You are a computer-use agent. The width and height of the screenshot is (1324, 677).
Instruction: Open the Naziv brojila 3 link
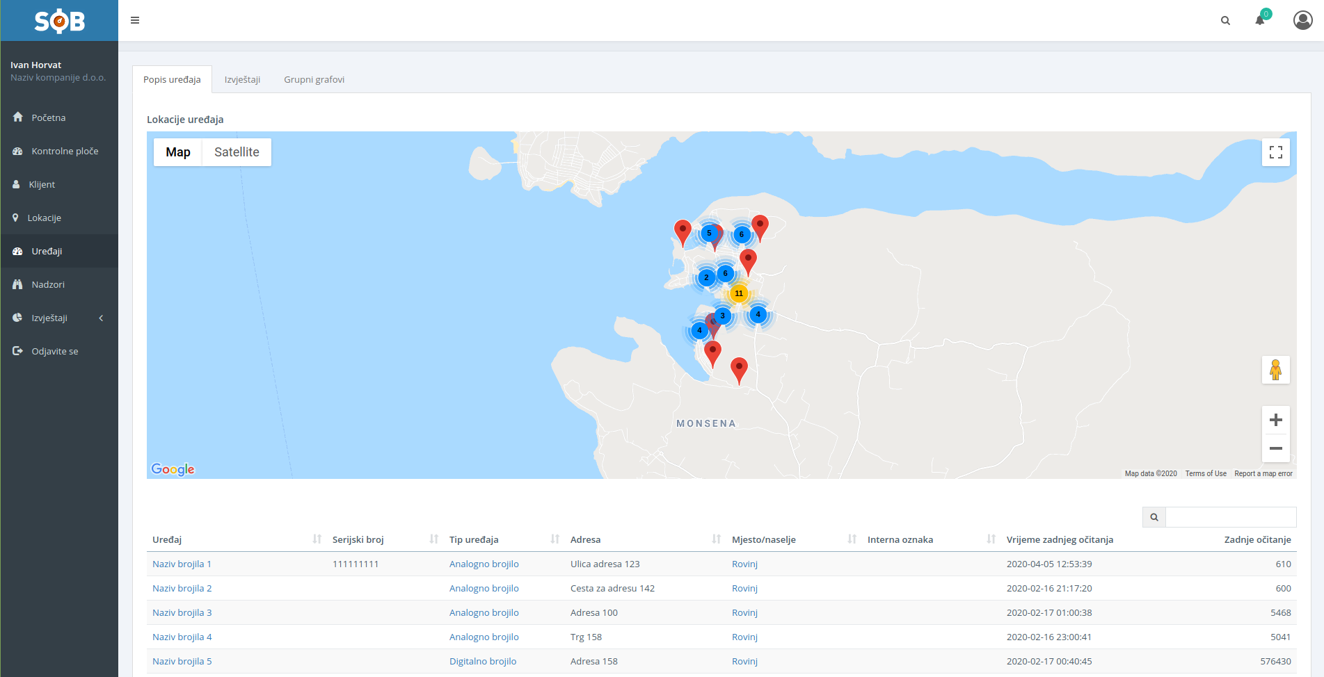click(x=182, y=612)
